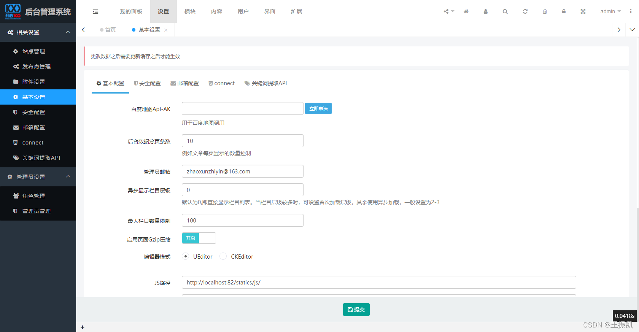Close the 基本设置 page tab
Image resolution: width=639 pixels, height=332 pixels.
tap(166, 30)
